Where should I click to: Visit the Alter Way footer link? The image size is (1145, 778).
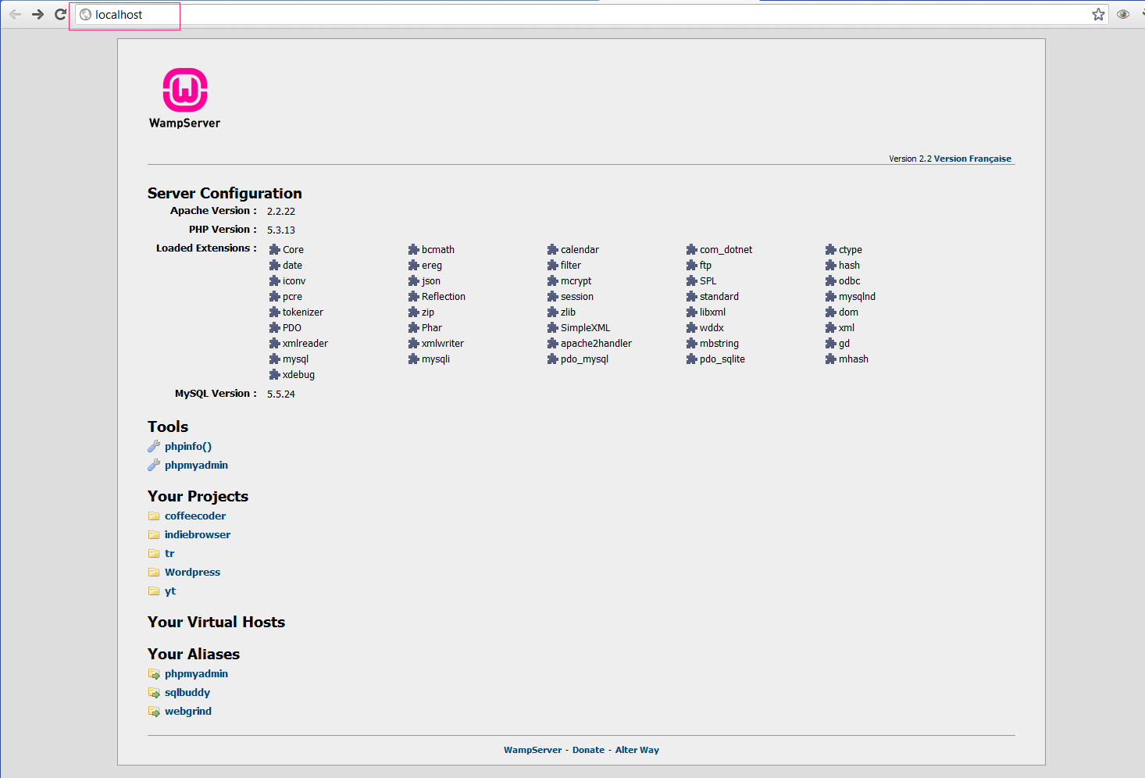click(x=637, y=750)
